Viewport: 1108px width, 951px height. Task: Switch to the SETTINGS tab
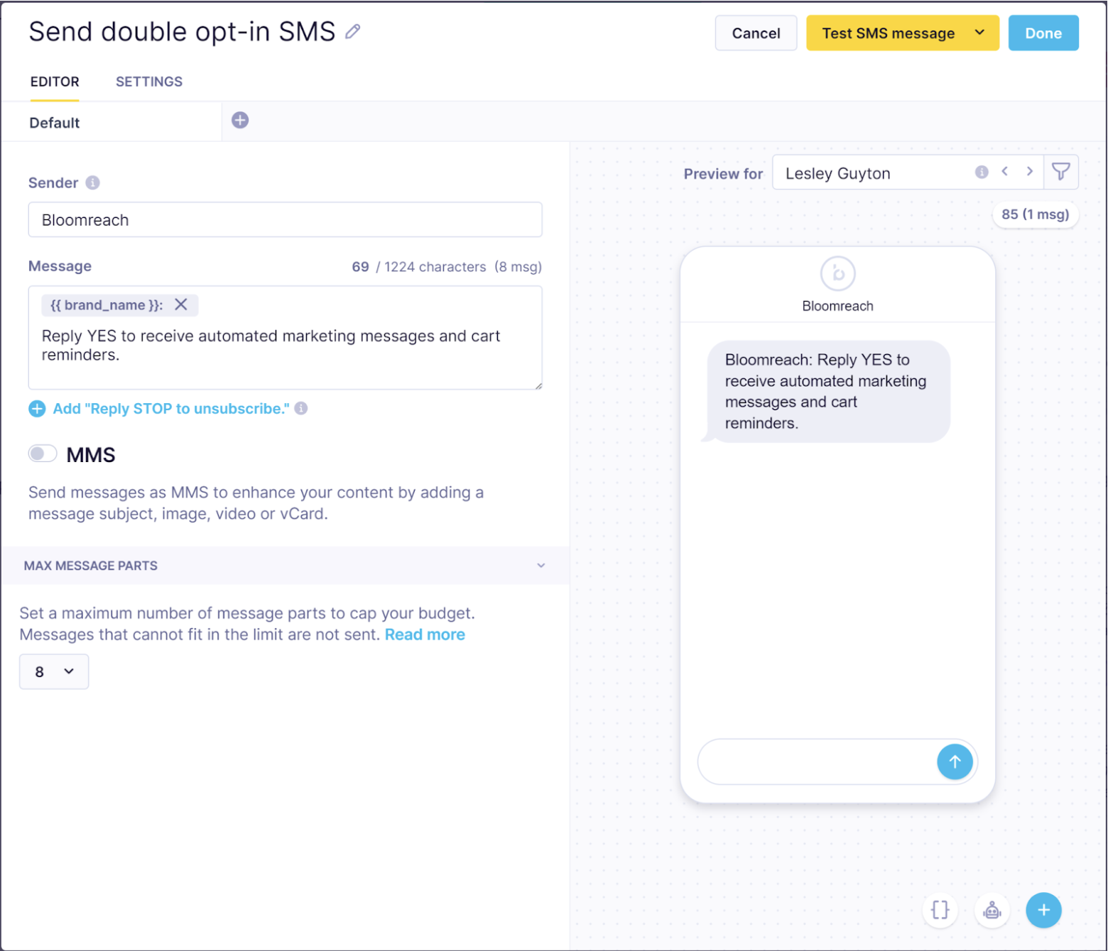(x=149, y=82)
